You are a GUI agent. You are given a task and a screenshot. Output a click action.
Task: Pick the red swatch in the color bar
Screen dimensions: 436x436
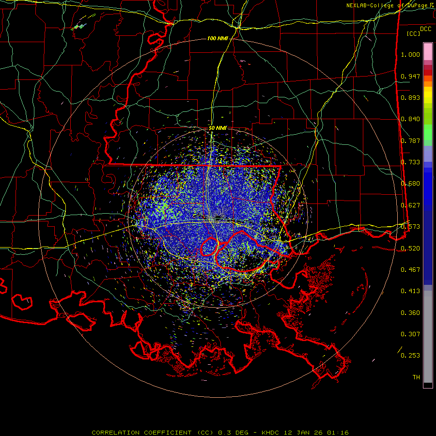[x=428, y=73]
